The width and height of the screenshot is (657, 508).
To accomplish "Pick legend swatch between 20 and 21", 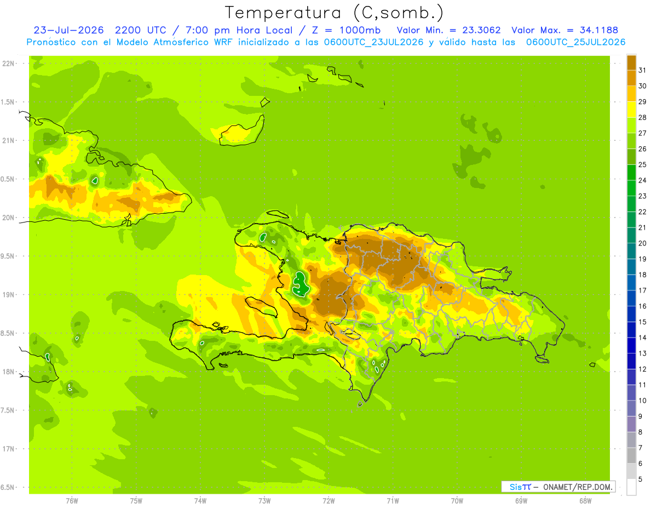I will [631, 236].
